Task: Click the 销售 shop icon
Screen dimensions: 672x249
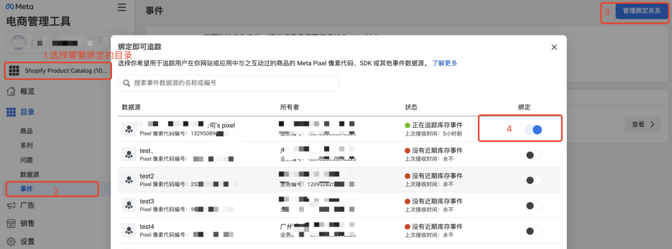Action: pyautogui.click(x=12, y=223)
